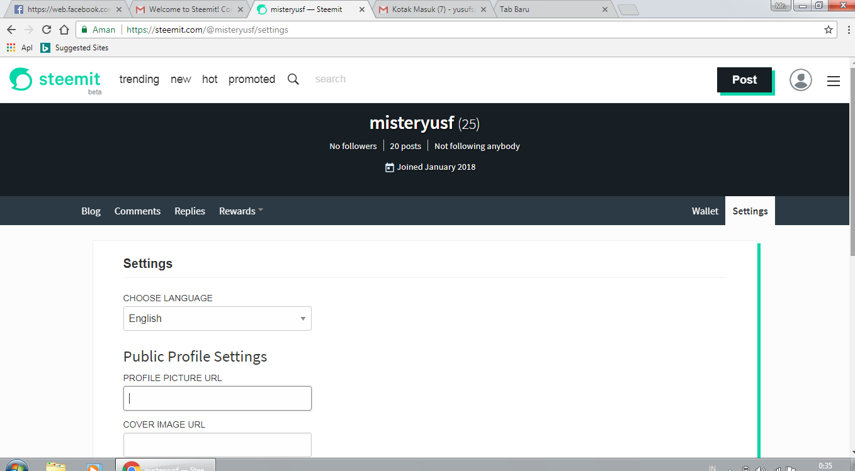Reload the page using the refresh icon

(46, 29)
